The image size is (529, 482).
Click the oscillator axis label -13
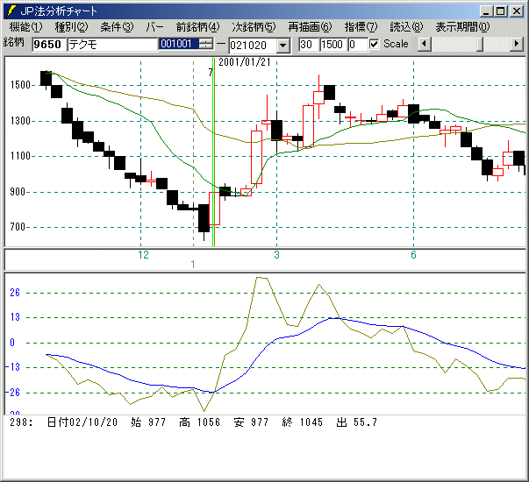pos(13,367)
